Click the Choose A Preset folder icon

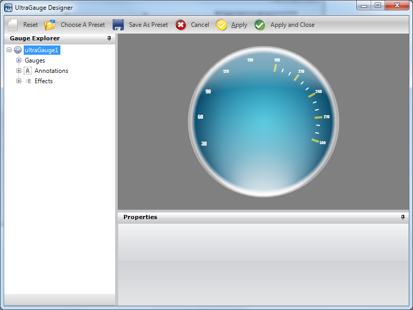point(50,25)
